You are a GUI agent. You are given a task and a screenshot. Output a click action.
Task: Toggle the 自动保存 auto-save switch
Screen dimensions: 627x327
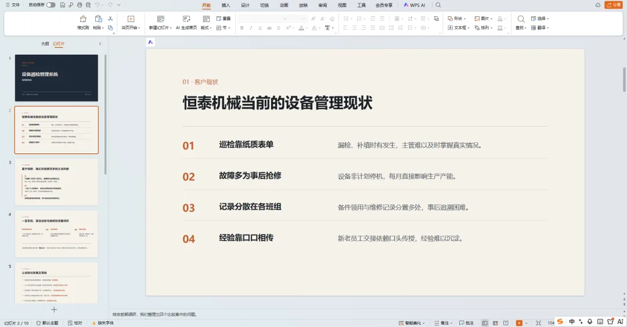click(51, 5)
